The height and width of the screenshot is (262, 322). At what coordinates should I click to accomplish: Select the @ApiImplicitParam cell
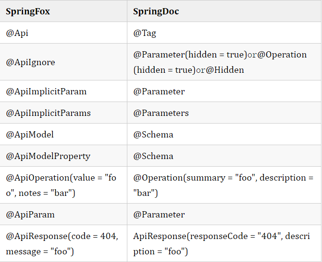[46, 91]
